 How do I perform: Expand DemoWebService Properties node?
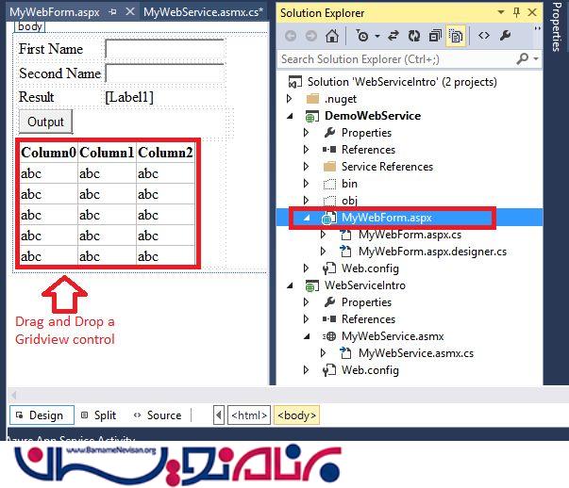pos(307,133)
